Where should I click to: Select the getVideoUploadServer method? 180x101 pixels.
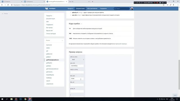52,69
